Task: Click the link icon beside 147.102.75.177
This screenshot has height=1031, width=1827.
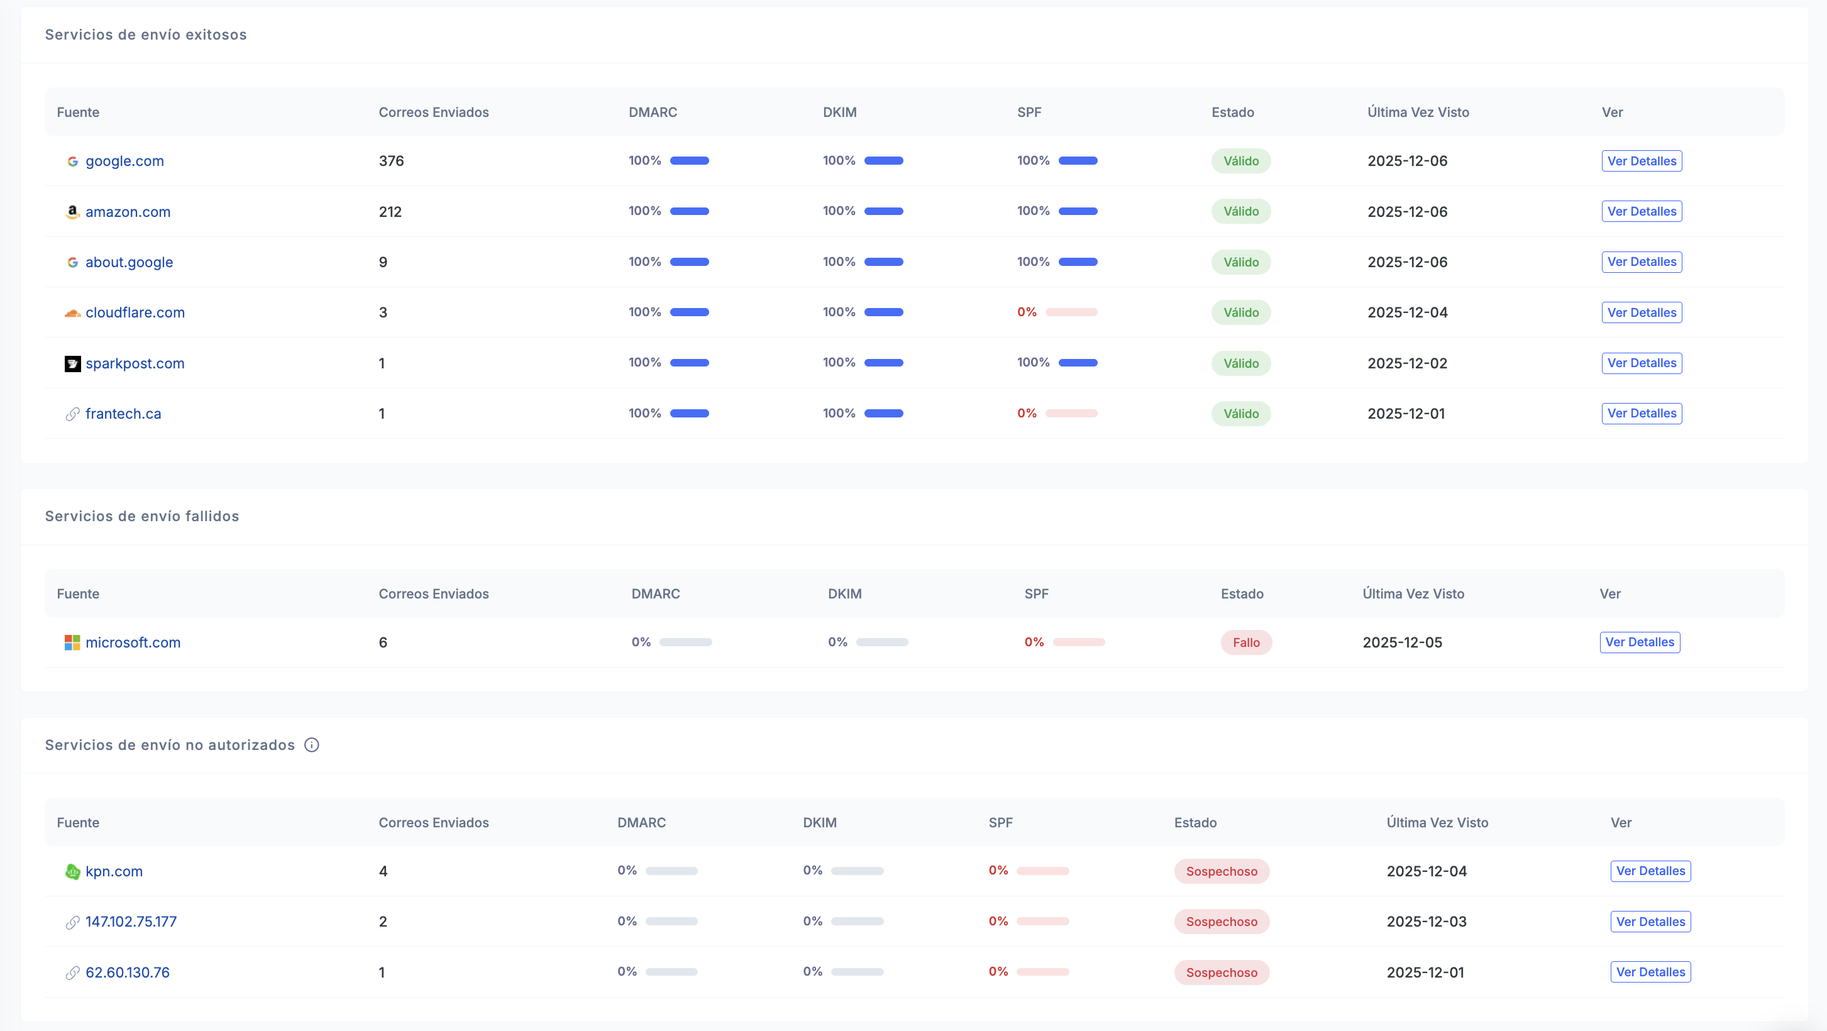Action: (x=72, y=922)
